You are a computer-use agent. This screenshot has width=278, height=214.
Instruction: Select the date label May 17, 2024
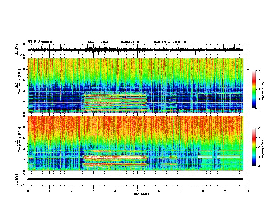click(x=98, y=42)
